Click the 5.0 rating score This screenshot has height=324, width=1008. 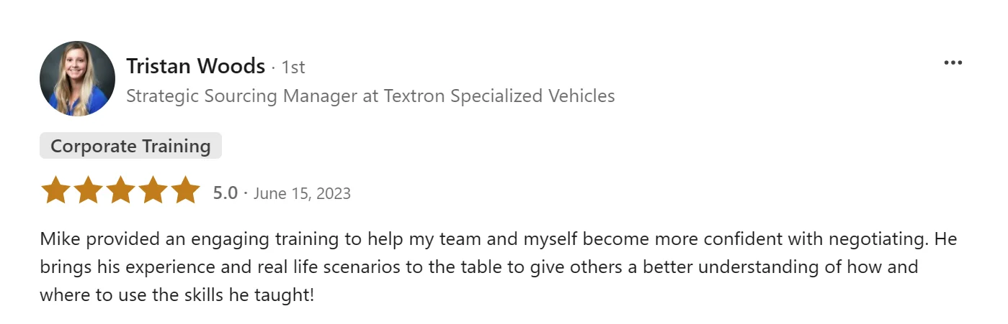pyautogui.click(x=226, y=193)
